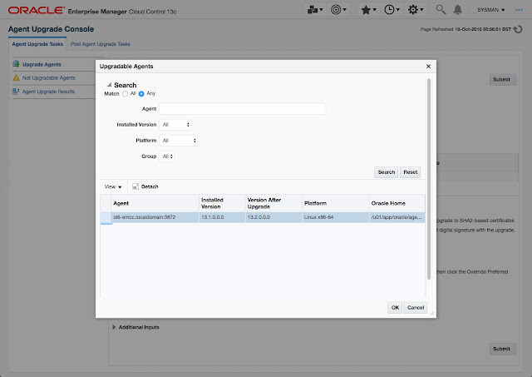Click the Detach label in table toolbar

(x=150, y=186)
